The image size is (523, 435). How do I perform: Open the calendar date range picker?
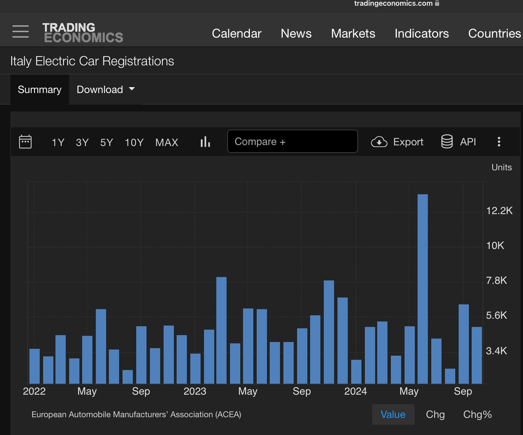point(25,142)
